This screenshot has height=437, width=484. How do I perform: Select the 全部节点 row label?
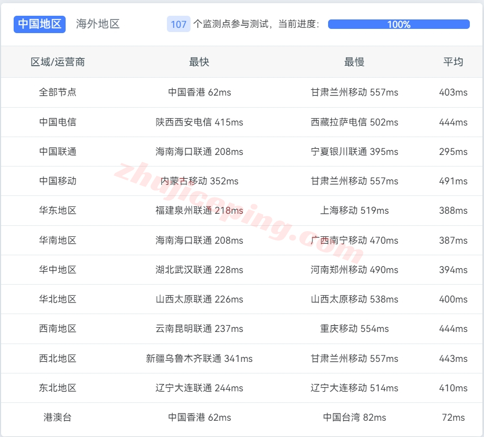[x=58, y=92]
